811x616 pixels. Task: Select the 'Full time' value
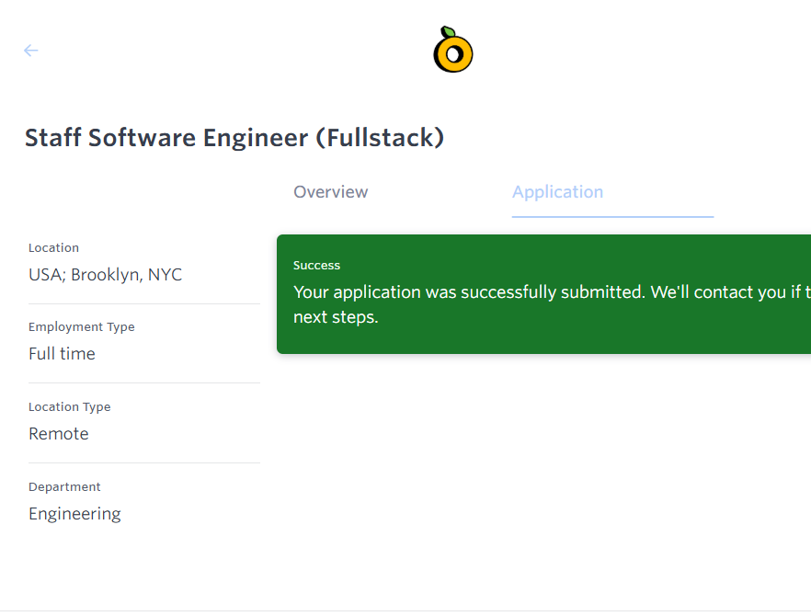point(62,354)
